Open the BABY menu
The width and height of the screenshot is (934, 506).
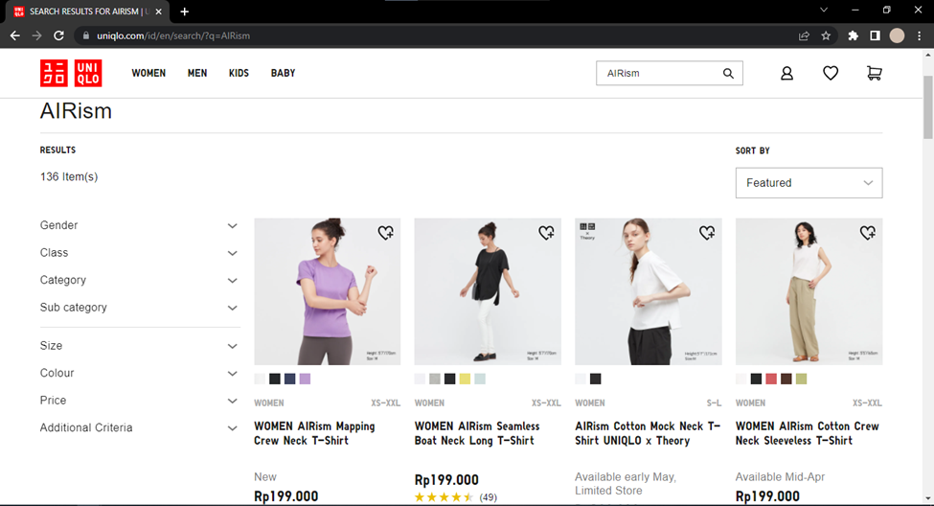[x=283, y=73]
